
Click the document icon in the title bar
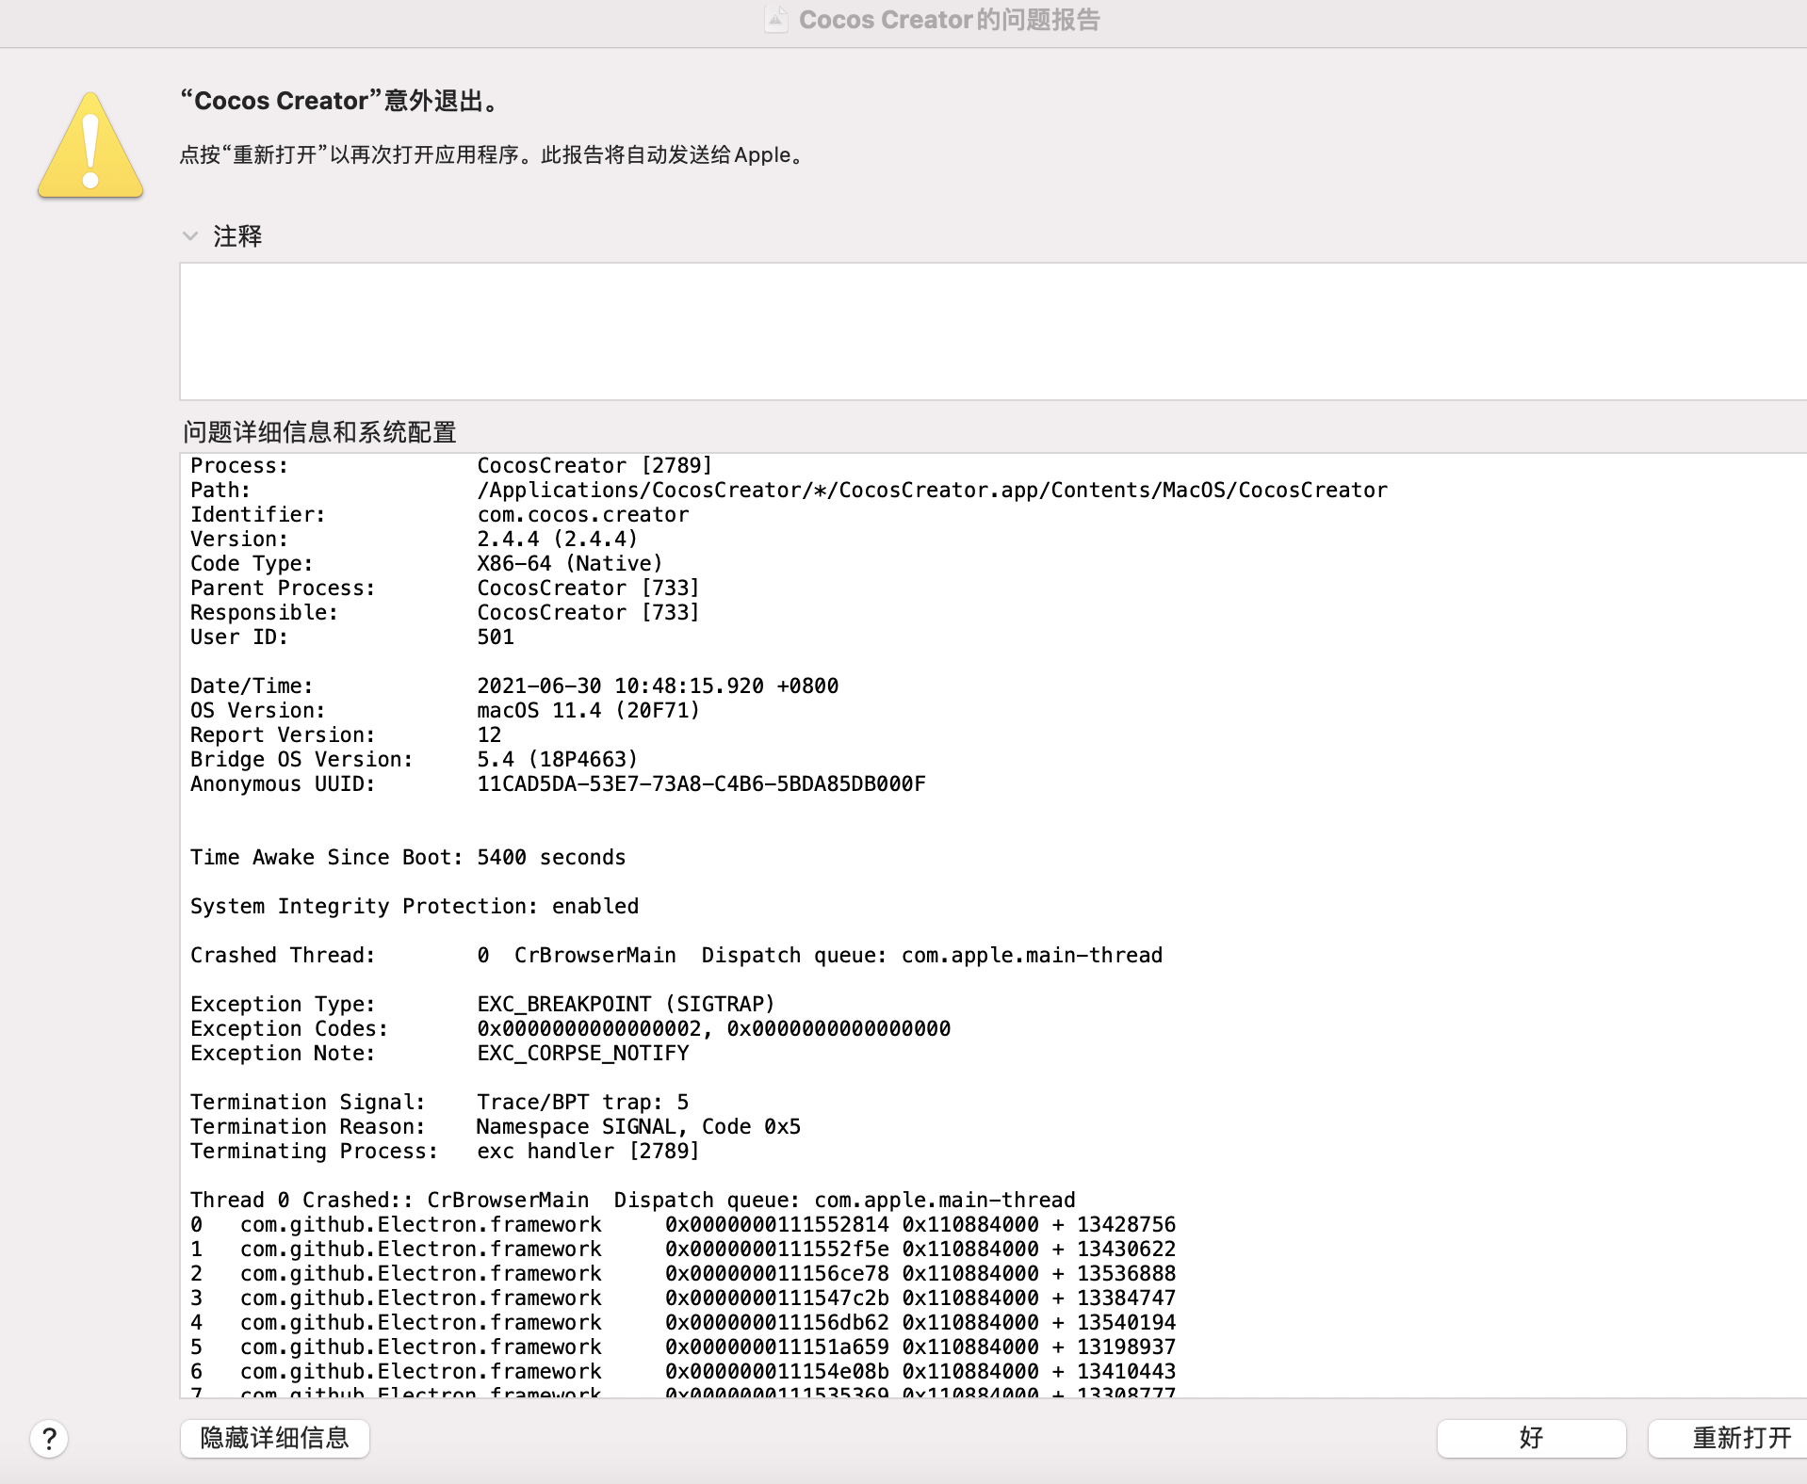pyautogui.click(x=775, y=20)
